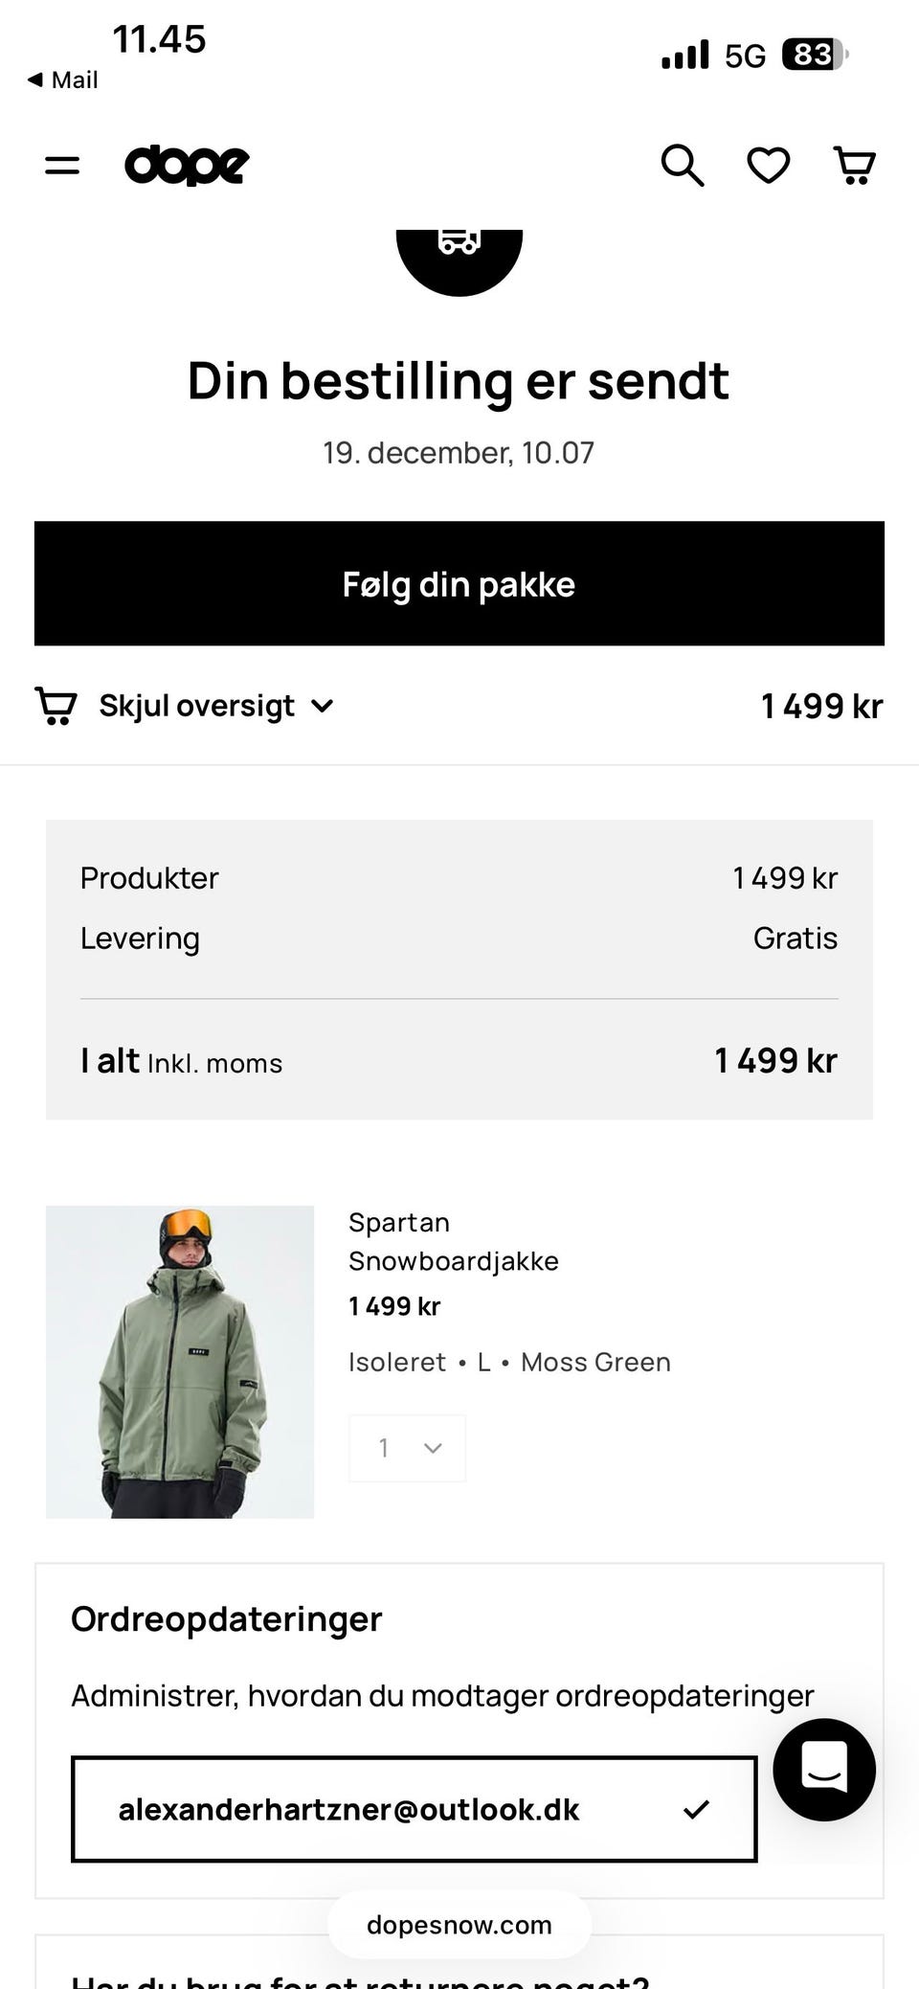Open the quantity dropdown showing 1

(407, 1448)
